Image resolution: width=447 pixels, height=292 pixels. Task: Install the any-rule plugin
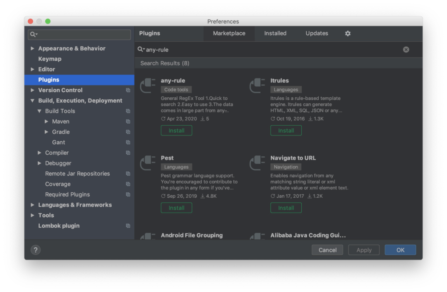pyautogui.click(x=176, y=131)
